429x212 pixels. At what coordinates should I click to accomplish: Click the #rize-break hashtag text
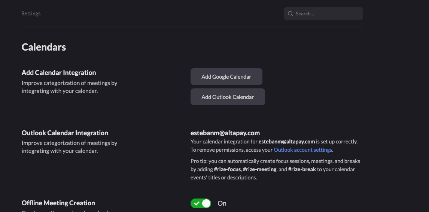[x=302, y=169]
